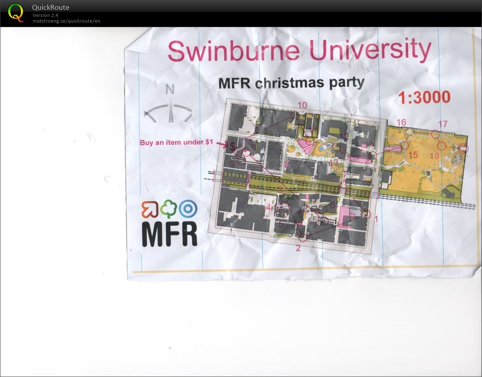Viewport: 482px width, 377px height.
Task: Select control circle 1 on the map
Action: pos(367,214)
